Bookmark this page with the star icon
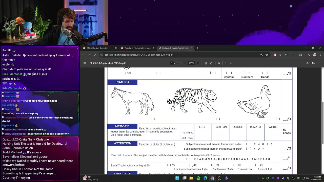The image size is (324, 182). [267, 55]
